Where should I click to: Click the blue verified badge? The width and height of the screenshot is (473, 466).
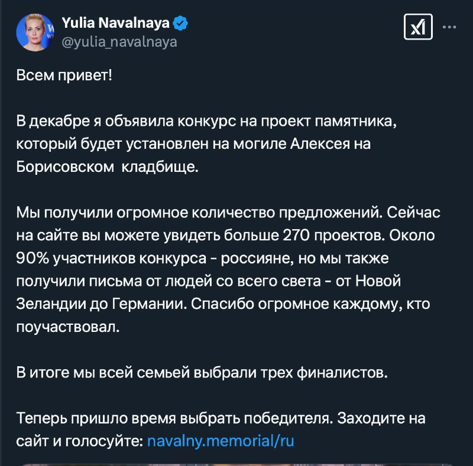pos(180,23)
